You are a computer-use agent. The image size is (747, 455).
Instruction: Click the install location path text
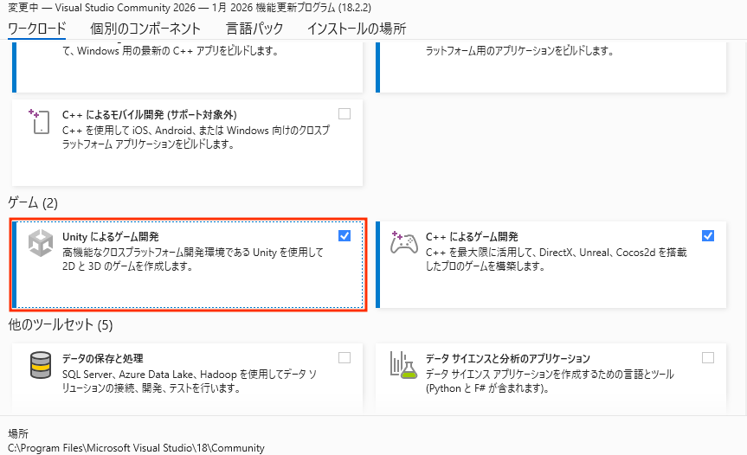[x=136, y=448]
